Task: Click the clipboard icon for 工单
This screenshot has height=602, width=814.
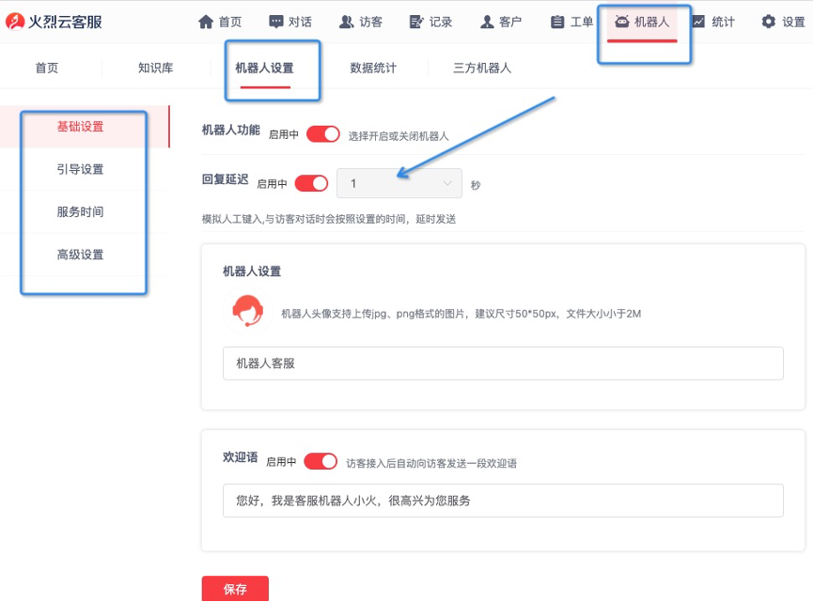Action: point(557,22)
